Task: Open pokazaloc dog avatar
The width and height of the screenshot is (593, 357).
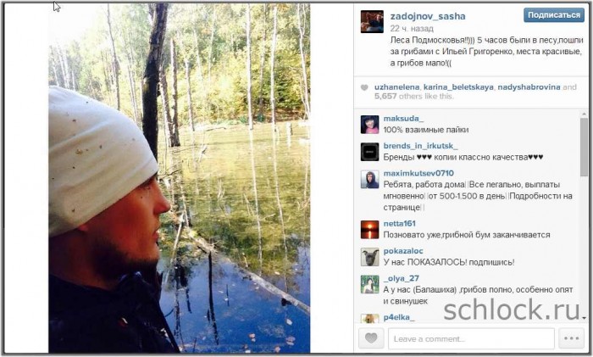Action: [x=369, y=257]
